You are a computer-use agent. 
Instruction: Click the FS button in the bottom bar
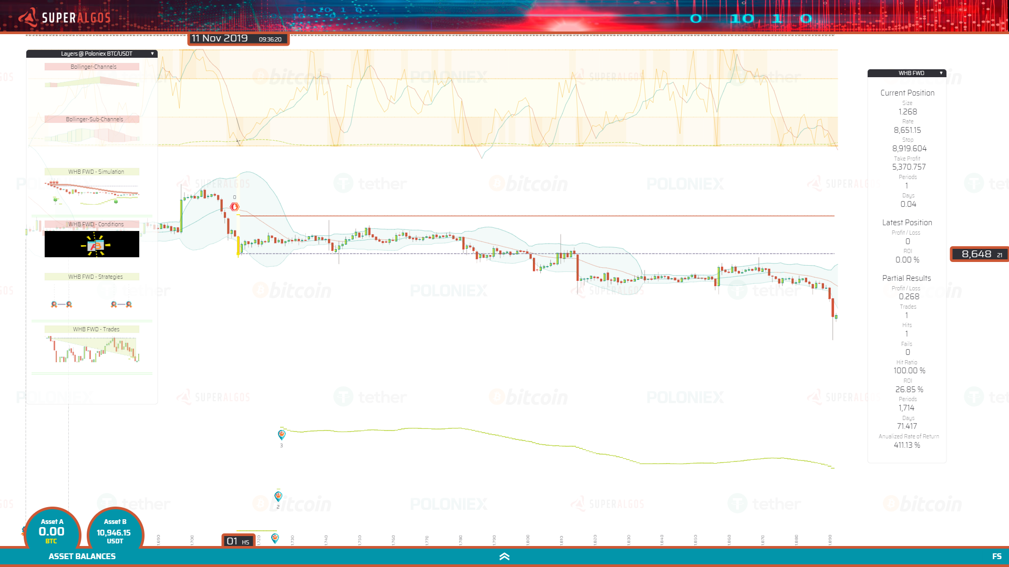[996, 556]
